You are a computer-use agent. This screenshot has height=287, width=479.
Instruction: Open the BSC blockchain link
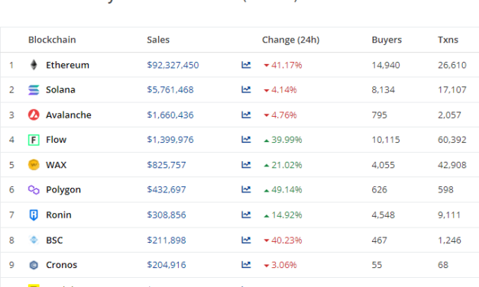(x=54, y=240)
